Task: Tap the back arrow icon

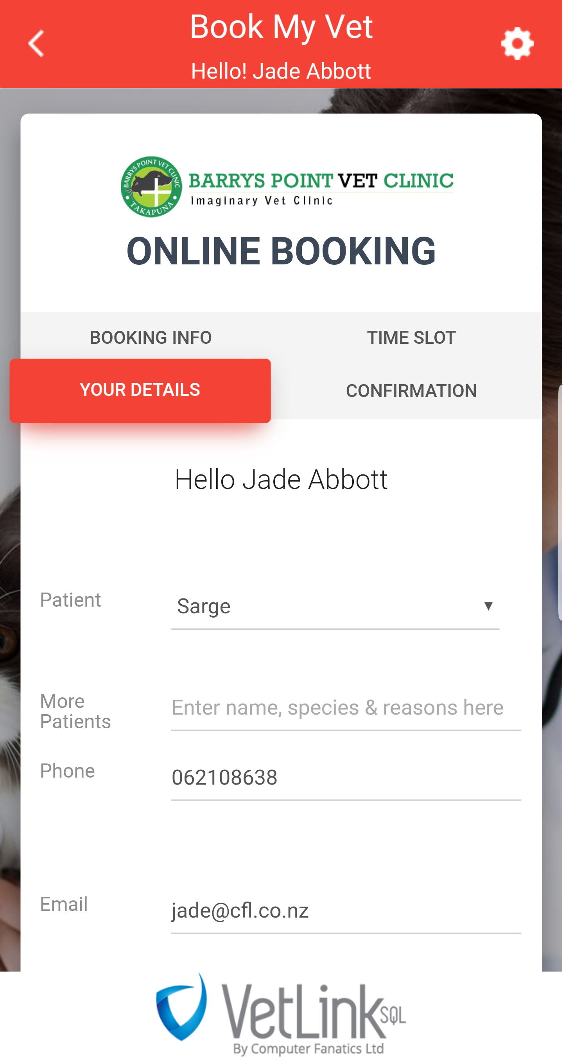Action: tap(36, 43)
